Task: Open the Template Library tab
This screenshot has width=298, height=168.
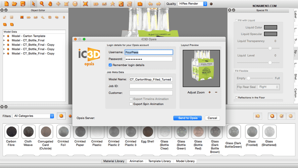Action: (x=160, y=161)
